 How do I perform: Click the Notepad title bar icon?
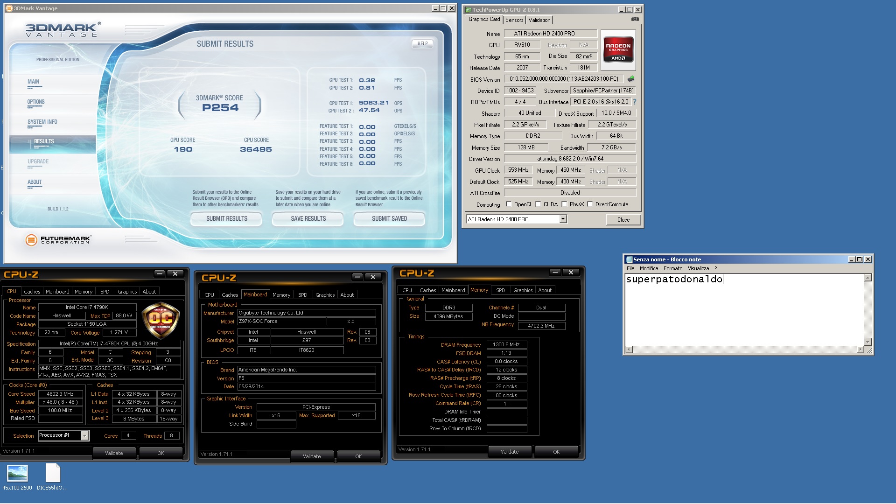pyautogui.click(x=629, y=259)
